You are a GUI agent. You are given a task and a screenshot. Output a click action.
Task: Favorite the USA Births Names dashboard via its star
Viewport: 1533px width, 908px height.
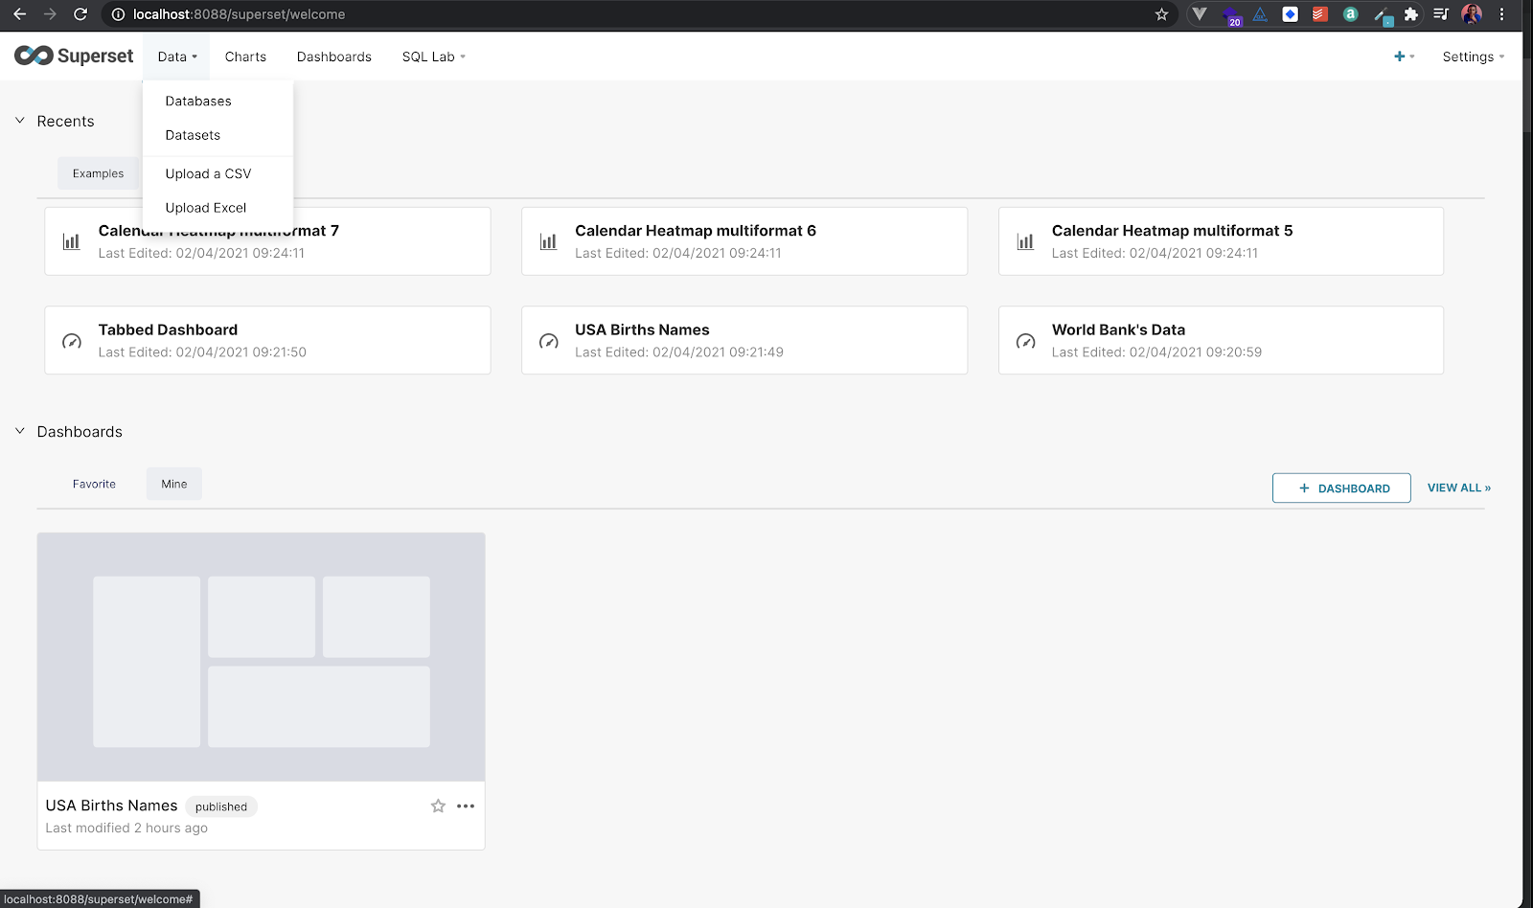[x=438, y=806]
